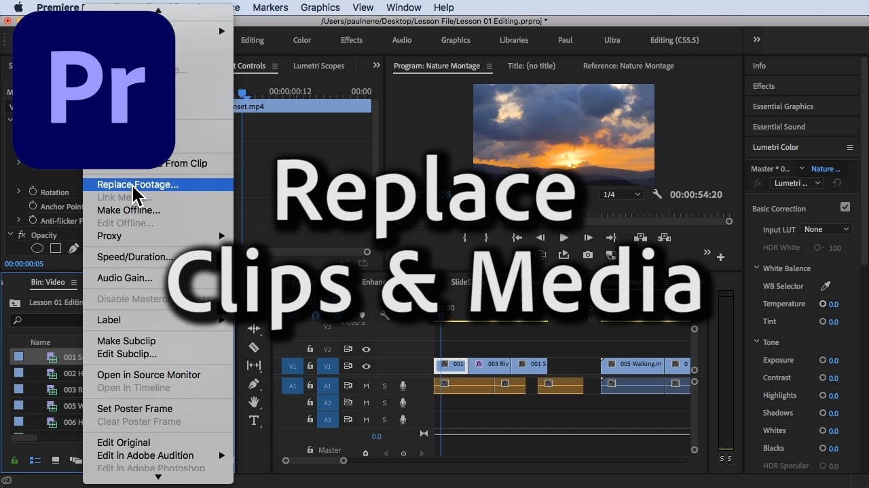This screenshot has width=869, height=488.
Task: Open the Essential Graphics panel
Action: tap(783, 106)
